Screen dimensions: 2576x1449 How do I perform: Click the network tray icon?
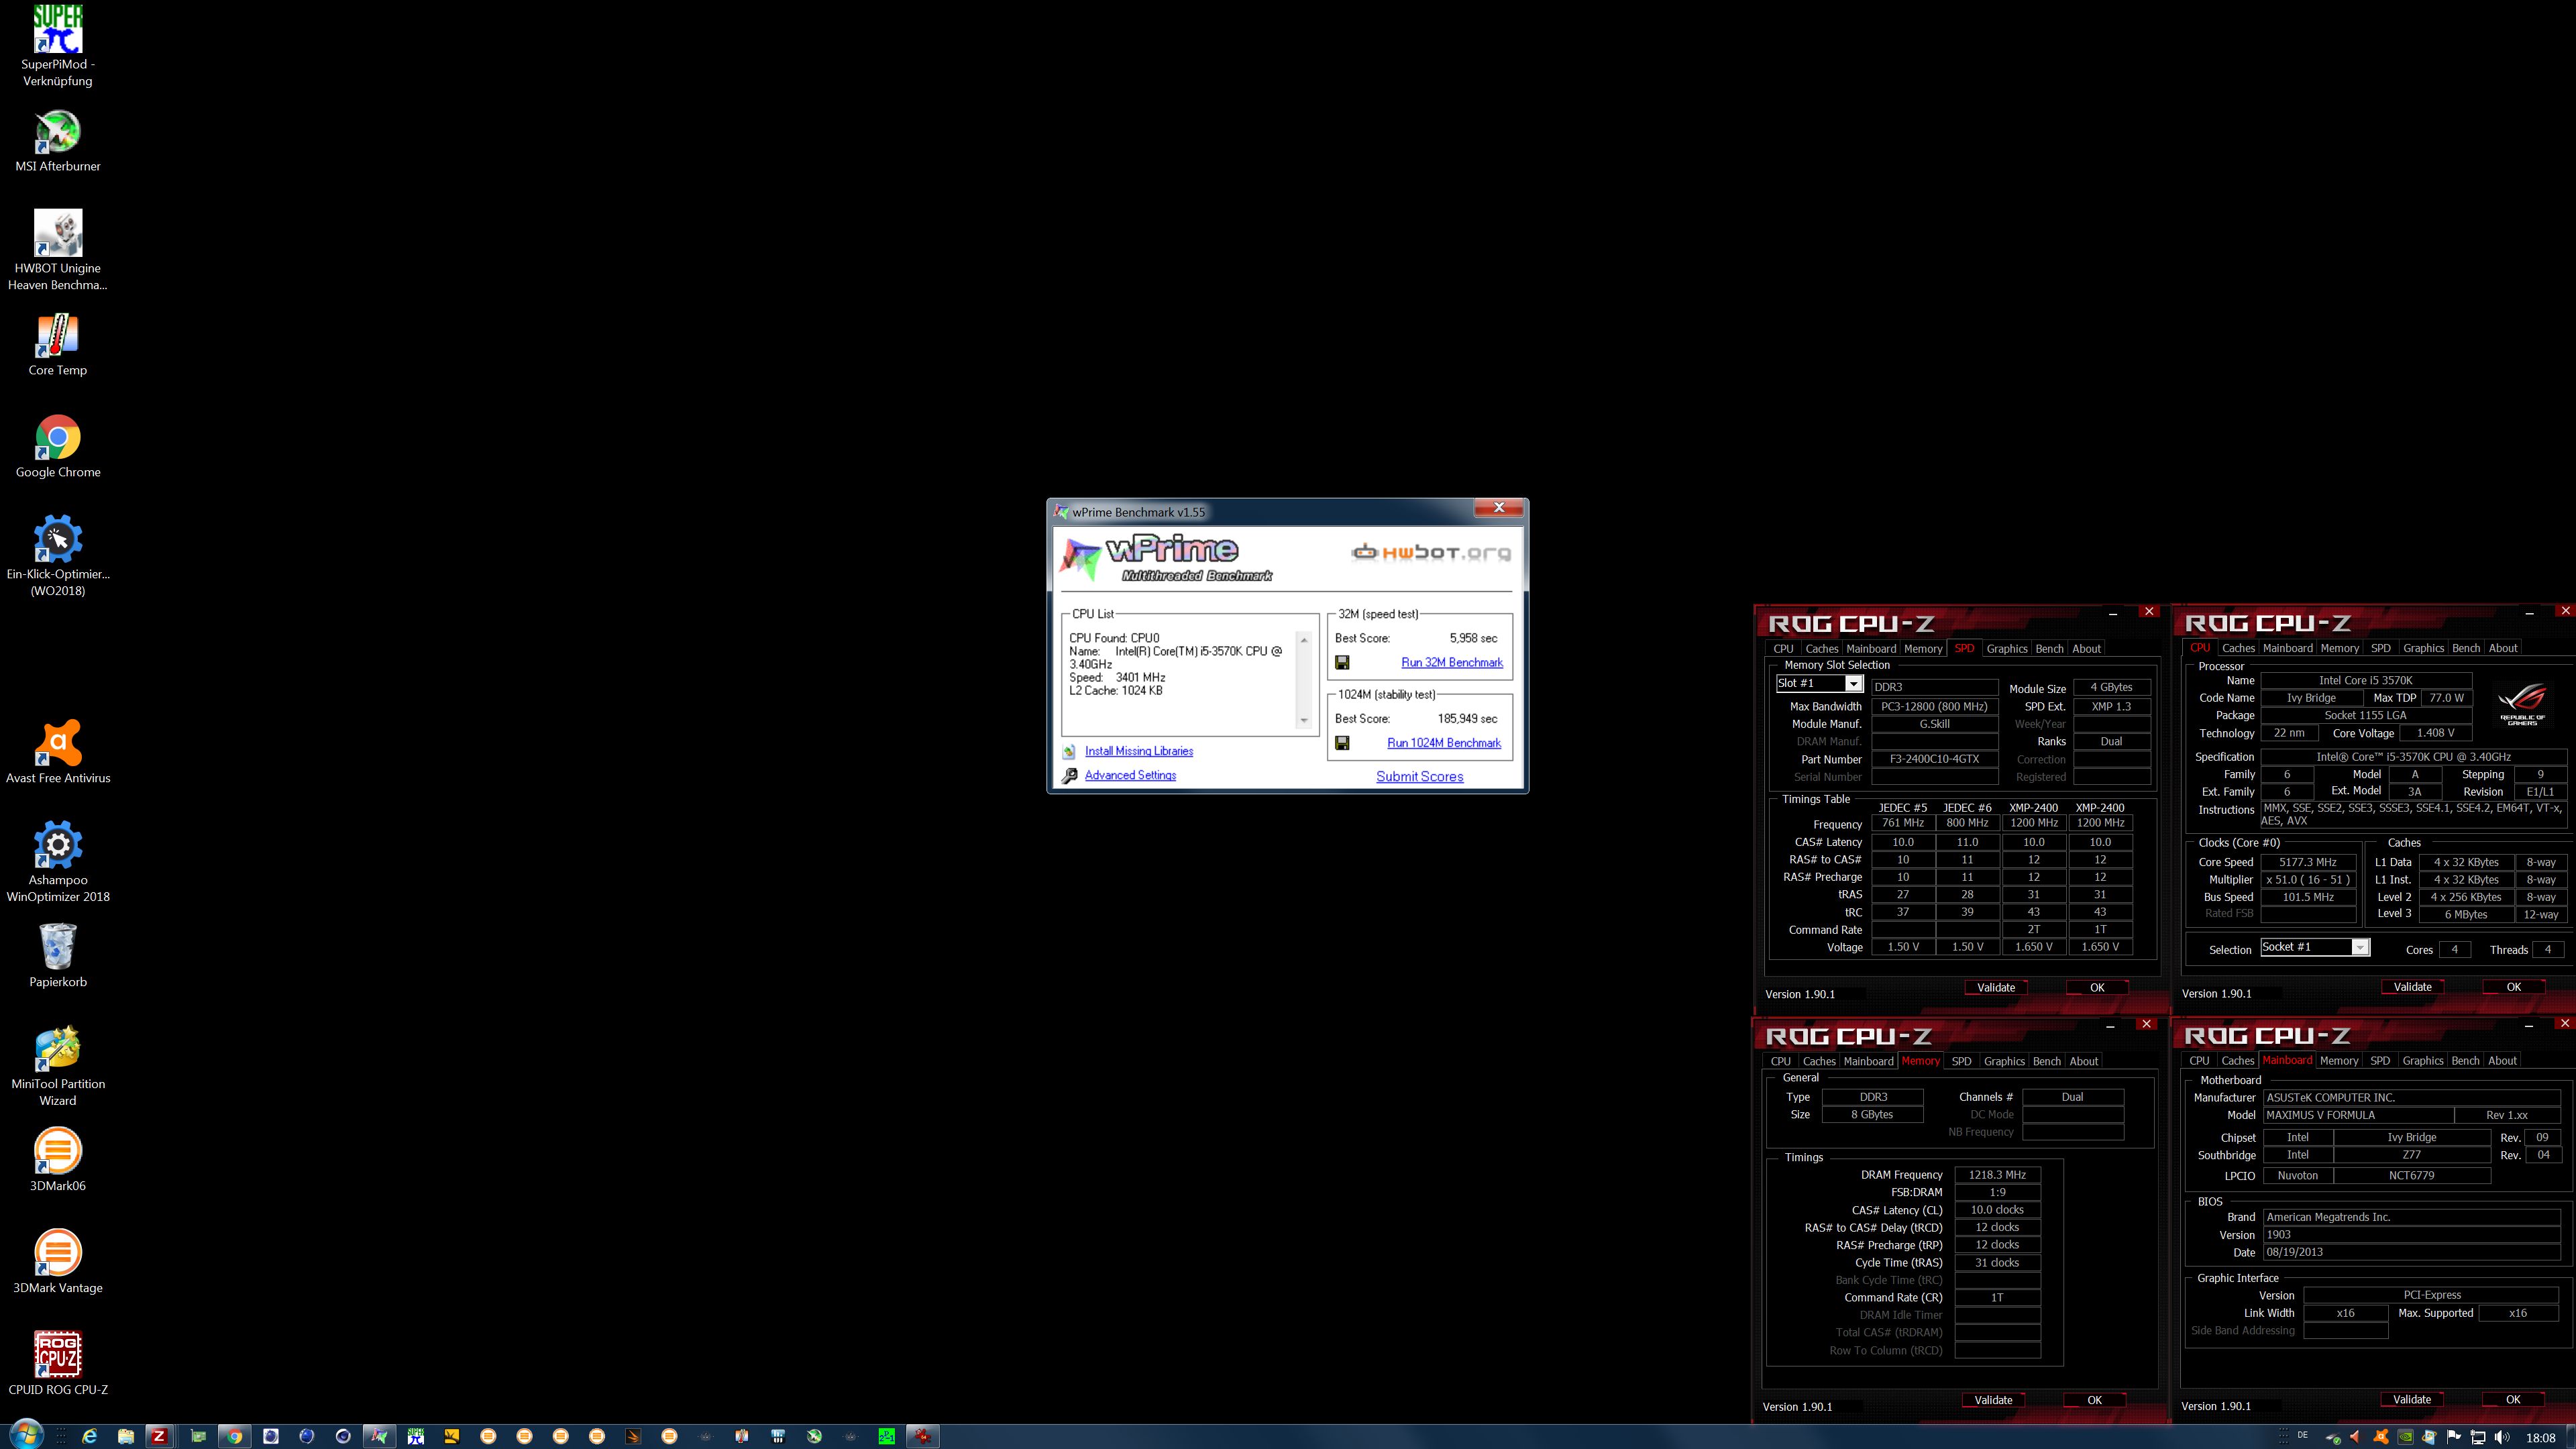point(2478,1438)
